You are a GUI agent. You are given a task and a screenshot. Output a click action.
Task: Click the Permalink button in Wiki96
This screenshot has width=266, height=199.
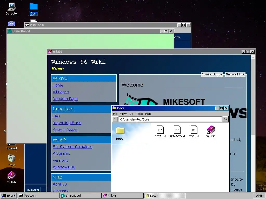(235, 74)
